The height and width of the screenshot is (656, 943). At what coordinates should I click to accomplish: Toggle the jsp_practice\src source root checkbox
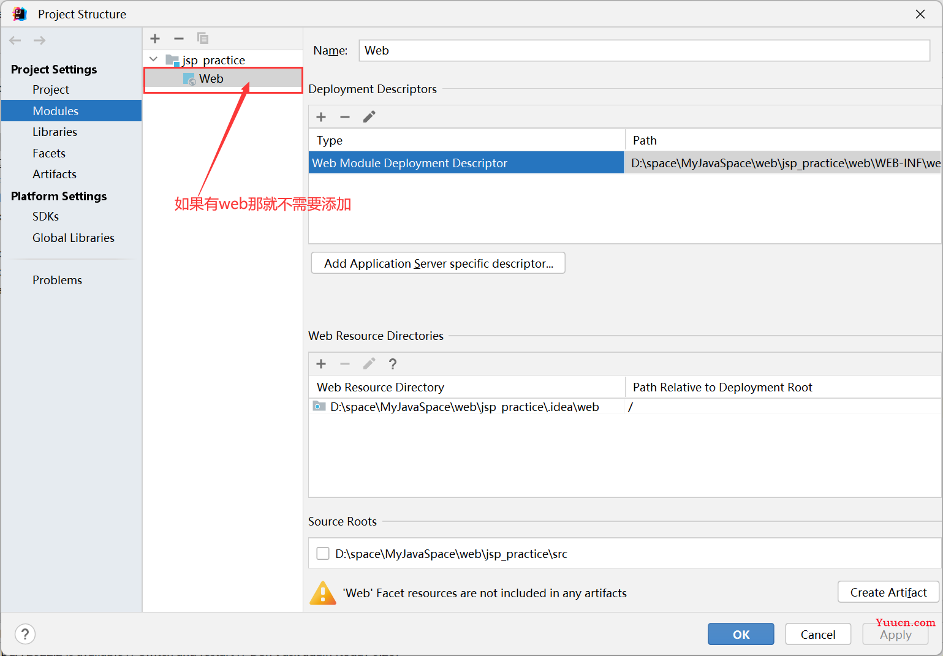[323, 554]
